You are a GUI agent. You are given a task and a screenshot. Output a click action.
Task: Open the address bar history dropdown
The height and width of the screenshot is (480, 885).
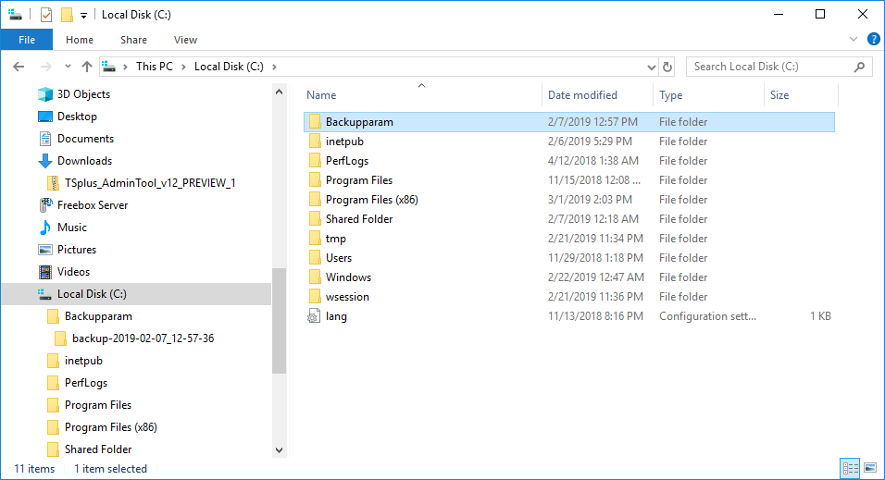click(x=651, y=67)
